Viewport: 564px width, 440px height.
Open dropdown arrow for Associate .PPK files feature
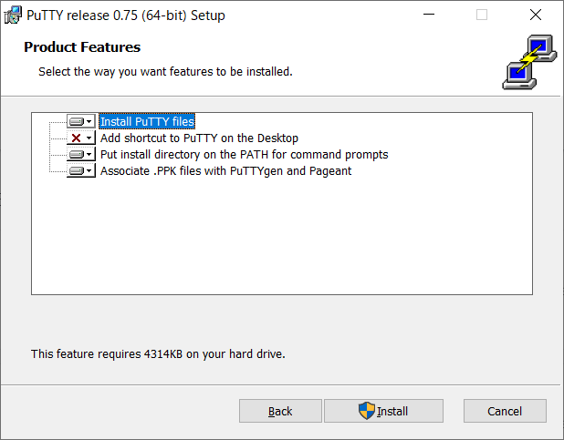[89, 170]
